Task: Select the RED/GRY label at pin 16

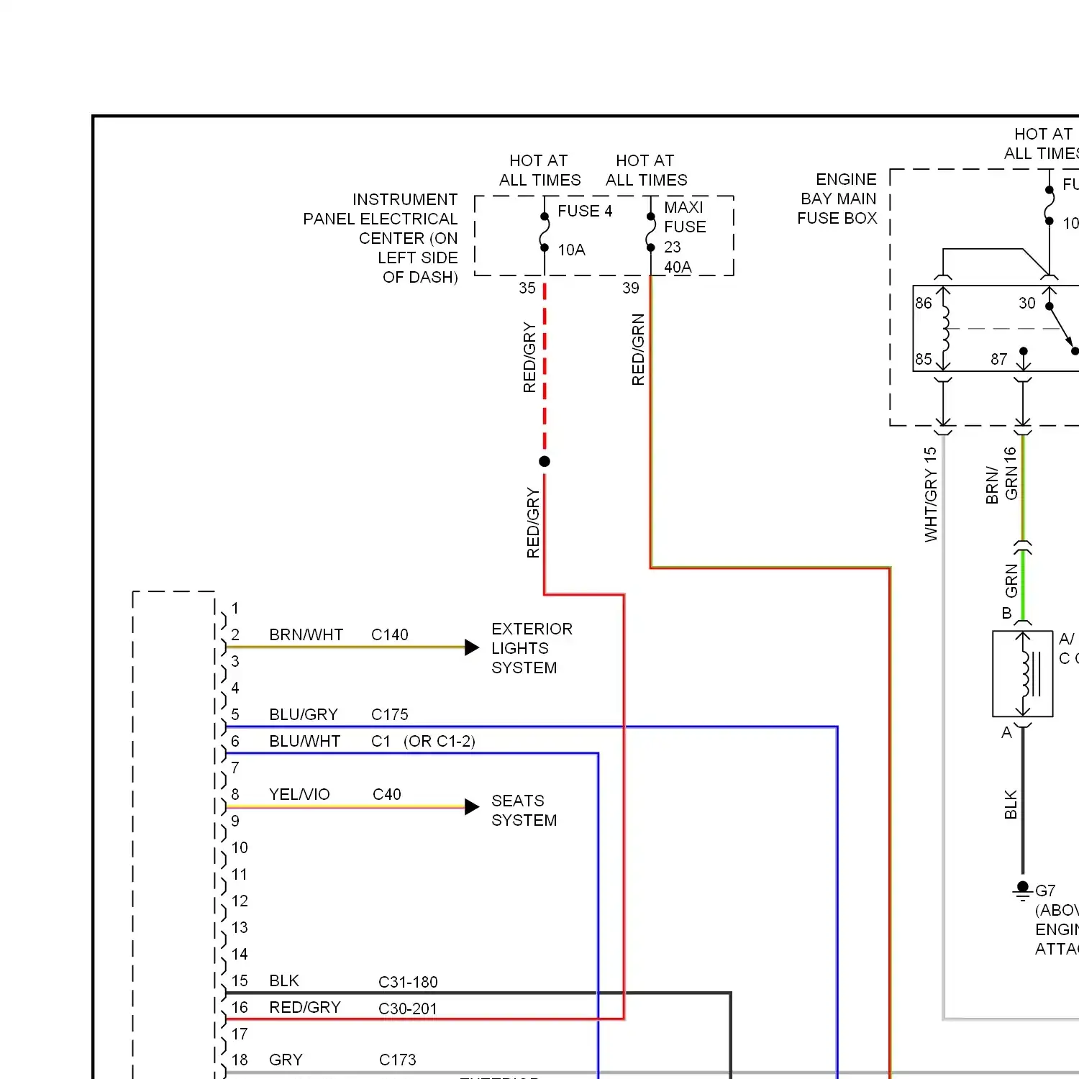Action: click(x=305, y=1007)
